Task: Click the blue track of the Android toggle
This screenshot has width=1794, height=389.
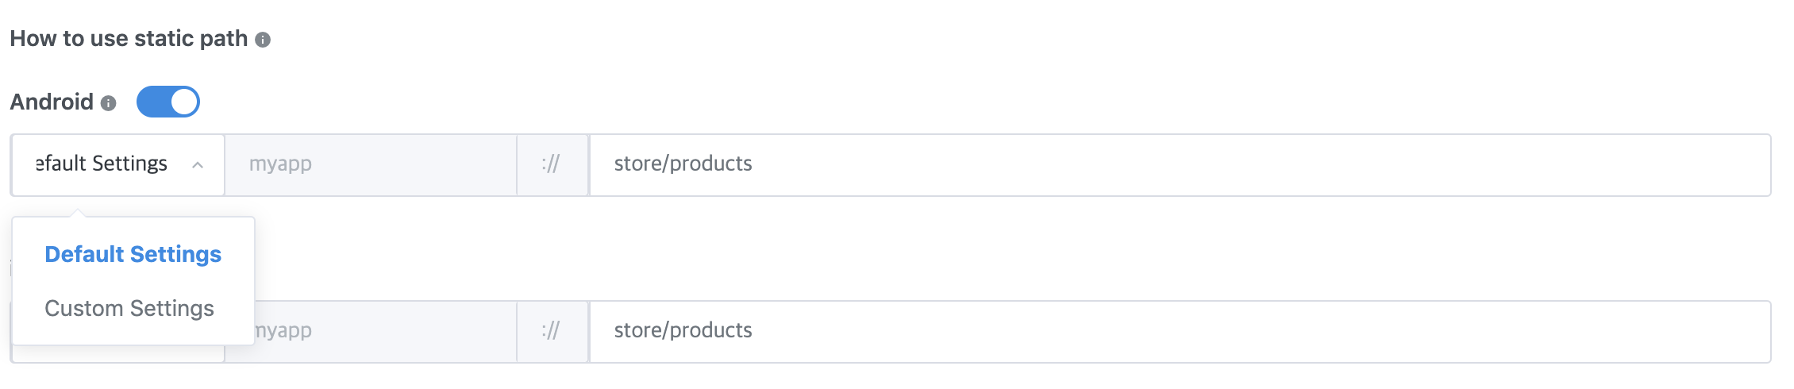Action: (152, 102)
